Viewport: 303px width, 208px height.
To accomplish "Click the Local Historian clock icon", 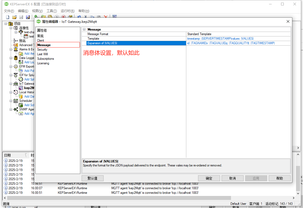I will point(16,92).
